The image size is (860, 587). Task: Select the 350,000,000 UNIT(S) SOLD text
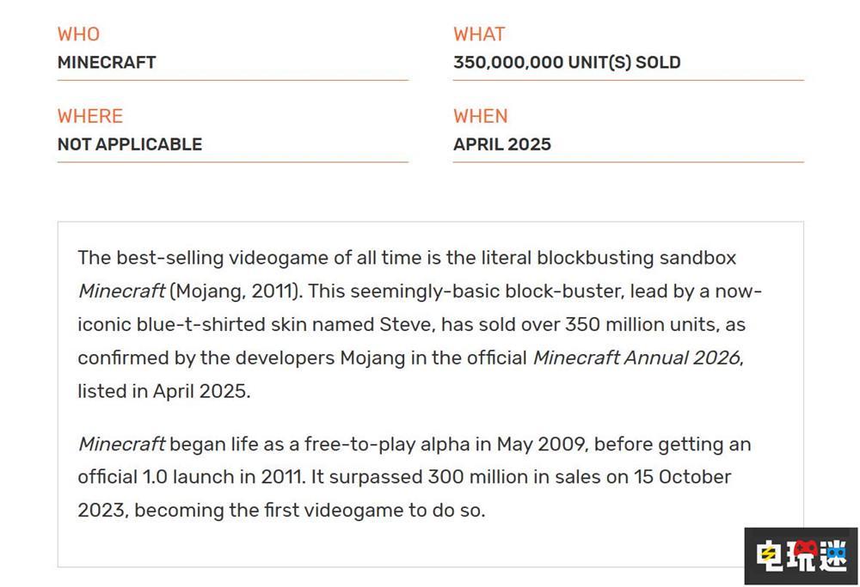567,63
